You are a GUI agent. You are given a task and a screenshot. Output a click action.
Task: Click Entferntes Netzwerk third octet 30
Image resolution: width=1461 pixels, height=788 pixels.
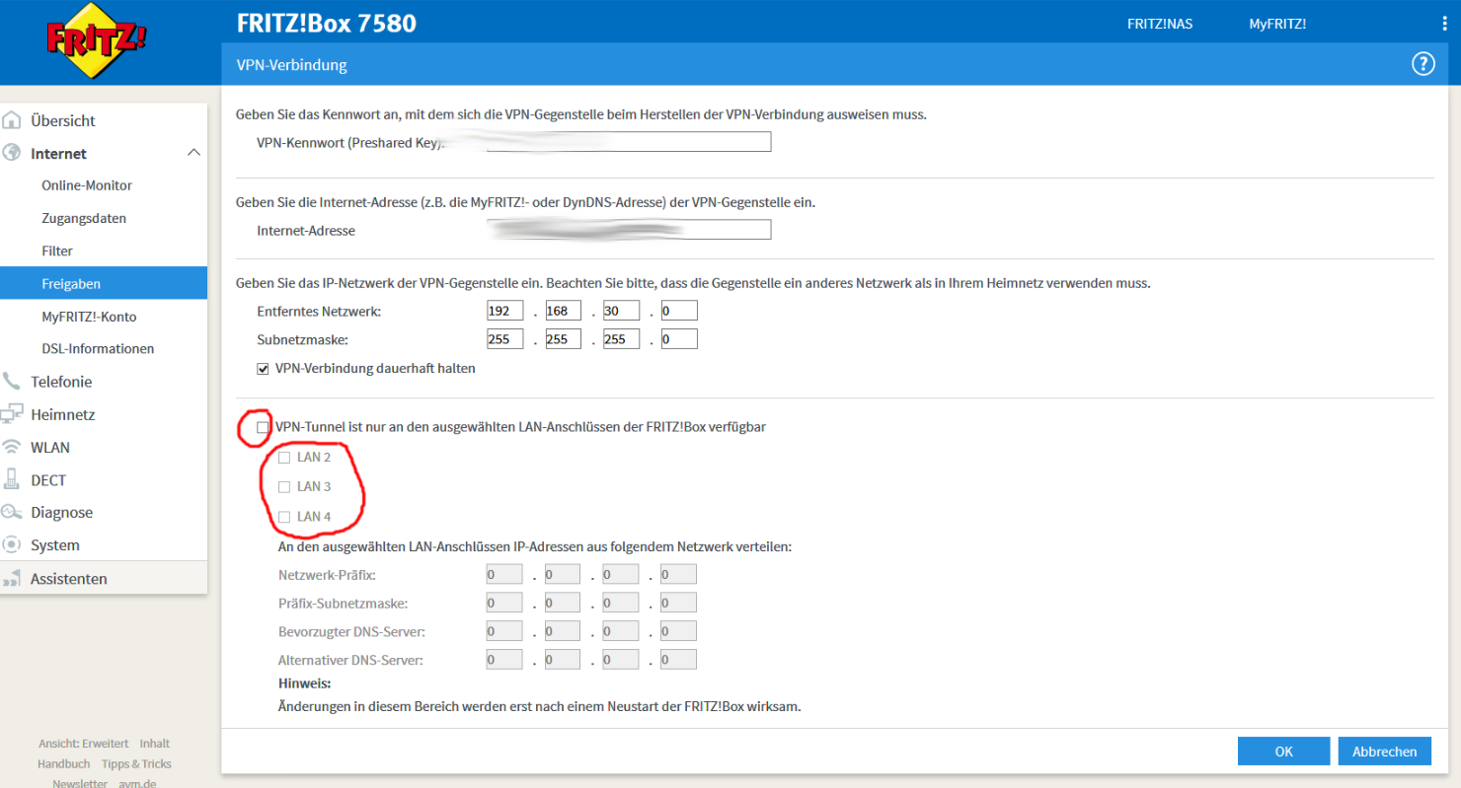pyautogui.click(x=621, y=311)
